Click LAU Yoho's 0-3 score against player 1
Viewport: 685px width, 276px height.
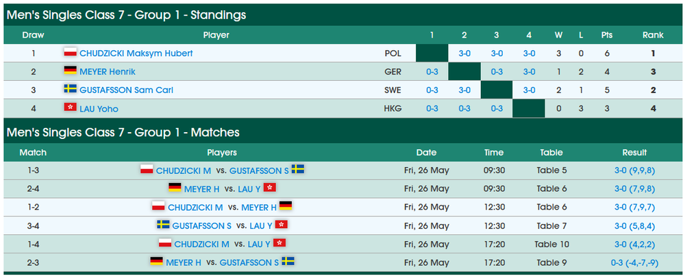[432, 109]
